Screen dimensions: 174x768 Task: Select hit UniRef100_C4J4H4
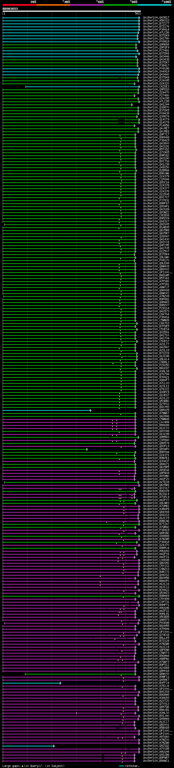156,422
